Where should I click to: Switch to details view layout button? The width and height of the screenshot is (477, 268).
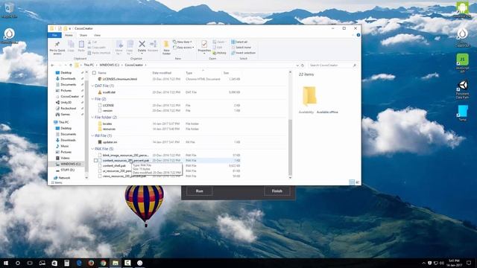pyautogui.click(x=352, y=182)
